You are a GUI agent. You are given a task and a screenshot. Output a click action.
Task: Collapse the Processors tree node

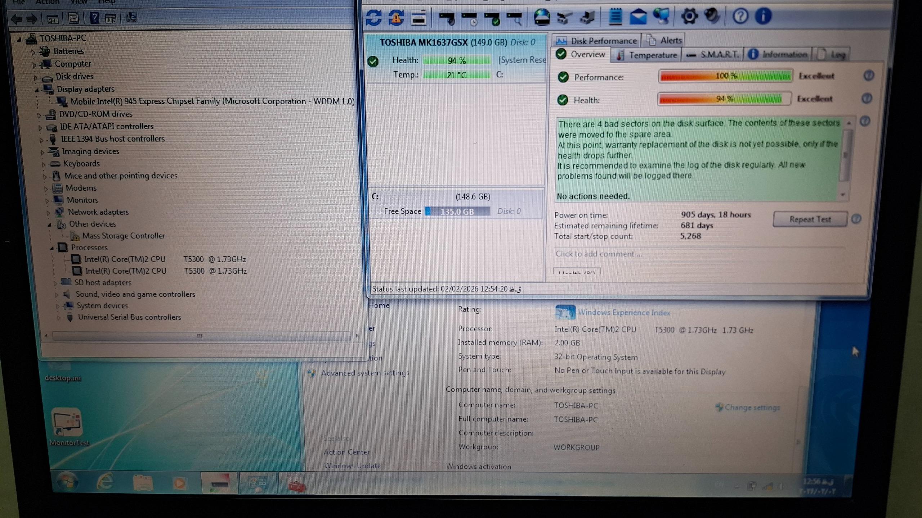click(52, 248)
